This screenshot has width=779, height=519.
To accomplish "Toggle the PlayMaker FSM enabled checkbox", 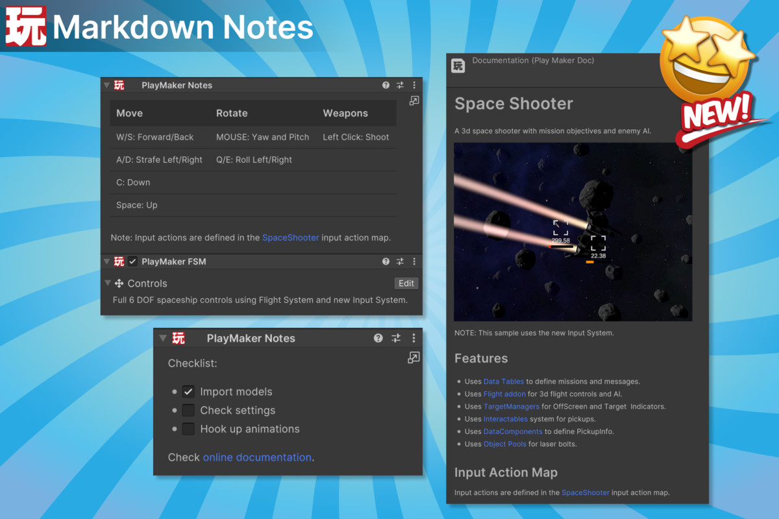I will (132, 261).
